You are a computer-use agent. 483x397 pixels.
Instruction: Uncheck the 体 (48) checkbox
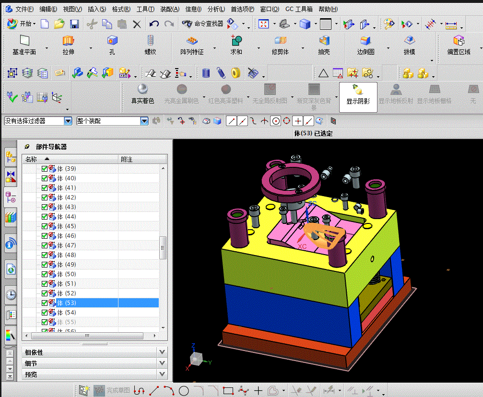pos(44,255)
